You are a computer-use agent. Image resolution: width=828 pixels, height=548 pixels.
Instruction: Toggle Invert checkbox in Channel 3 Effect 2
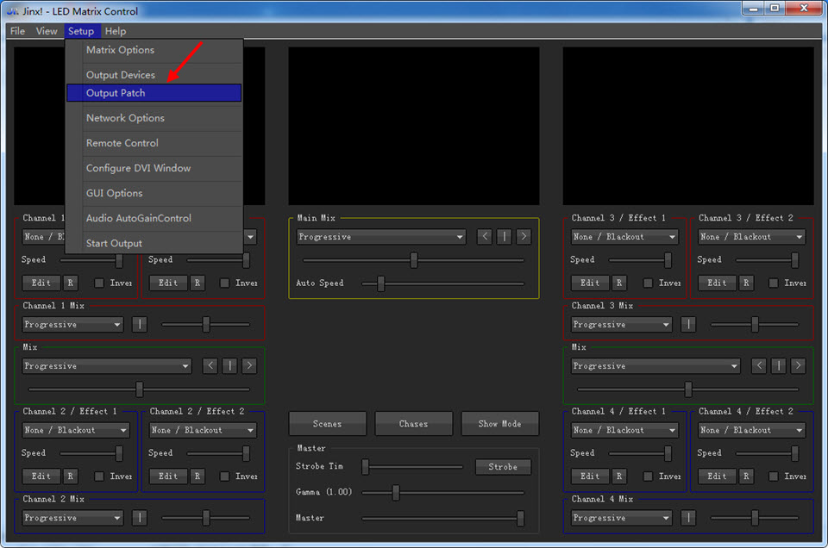(x=773, y=283)
